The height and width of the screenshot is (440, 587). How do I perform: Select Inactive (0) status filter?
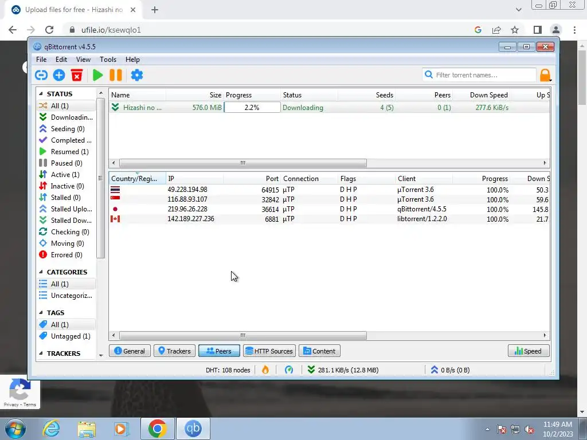(66, 186)
